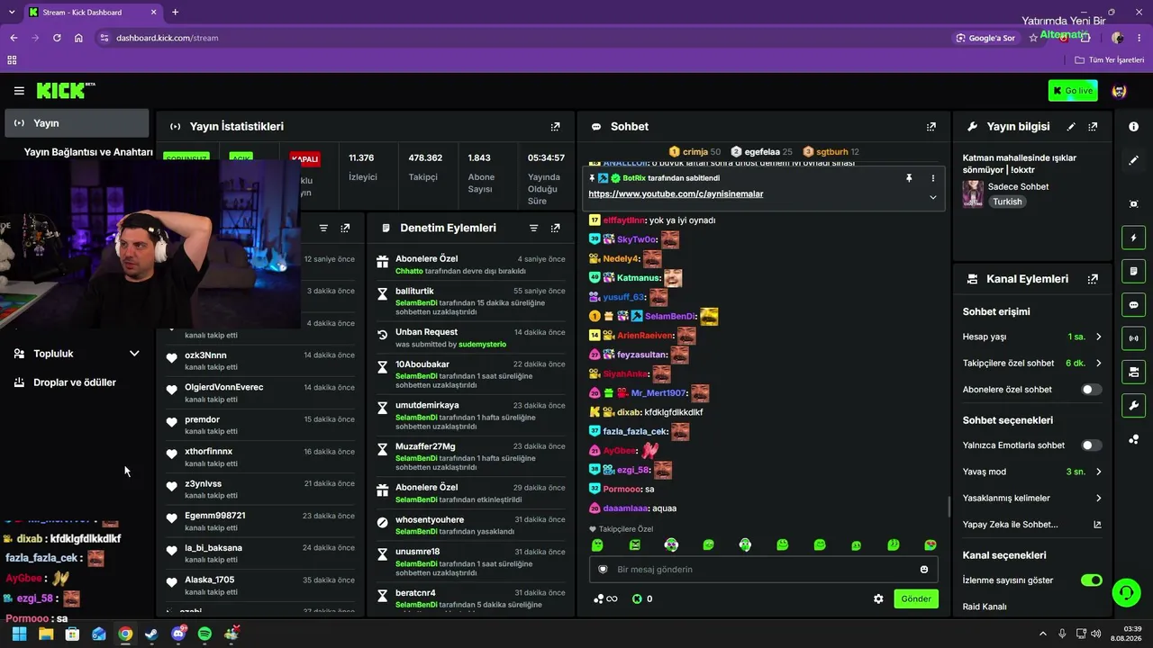The image size is (1153, 648).
Task: Filter the activity feed list
Action: click(323, 229)
